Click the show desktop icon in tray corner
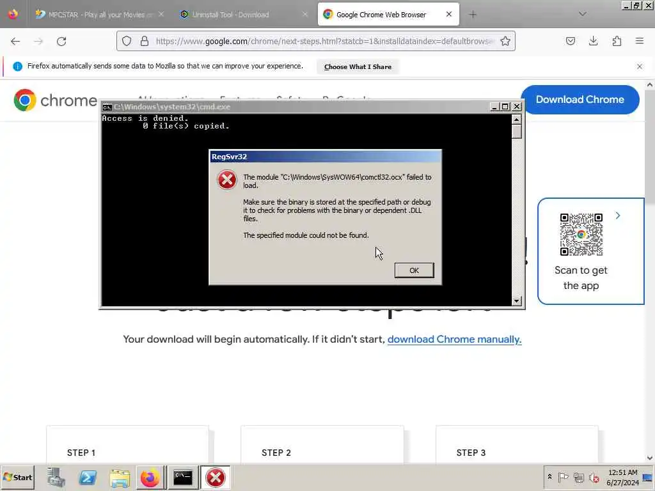The height and width of the screenshot is (491, 655). point(648,477)
